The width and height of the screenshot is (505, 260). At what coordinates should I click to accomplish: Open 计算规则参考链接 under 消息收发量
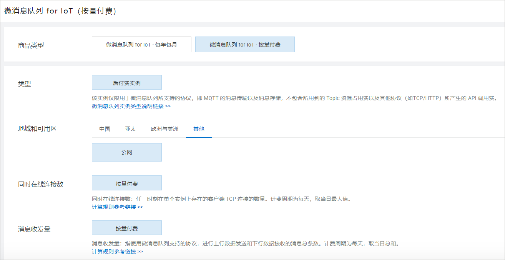[x=117, y=252]
